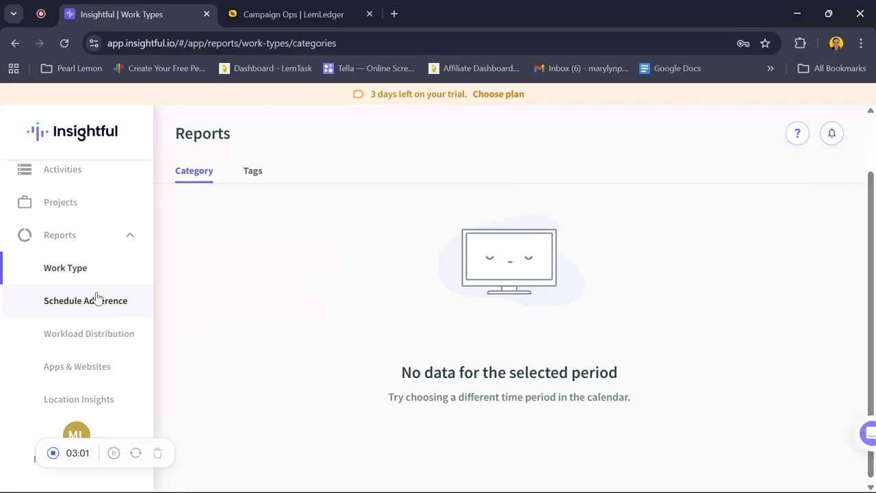Open the Projects menu item
The image size is (876, 493).
[60, 202]
